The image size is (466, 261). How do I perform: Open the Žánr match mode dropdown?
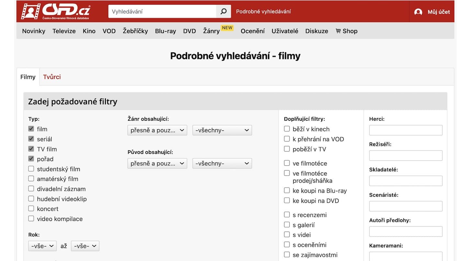tap(157, 130)
